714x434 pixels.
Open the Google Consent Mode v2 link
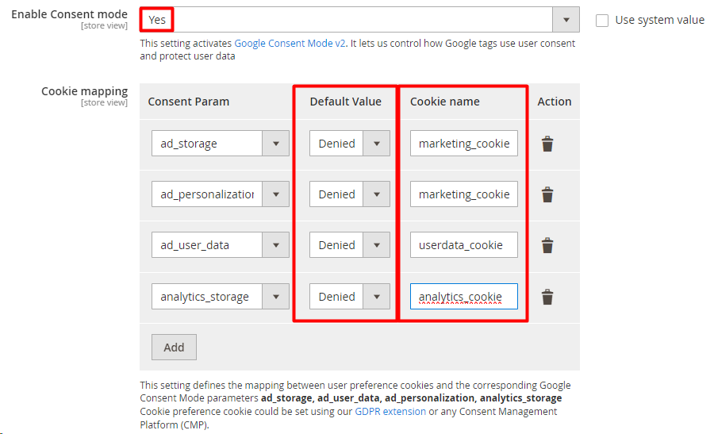click(x=290, y=44)
